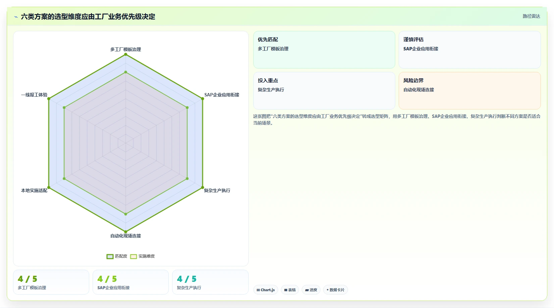Viewport: 554px width, 308px height.
Task: Click the radar axis label 本地实施适配
Action: click(34, 190)
